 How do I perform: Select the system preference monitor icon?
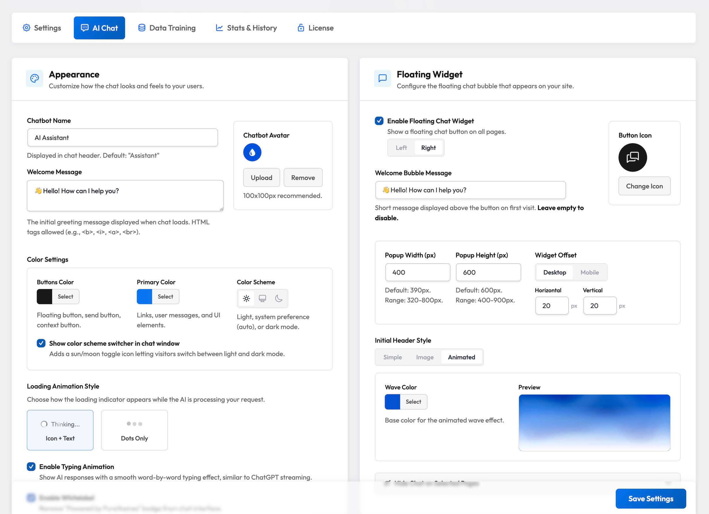click(262, 299)
